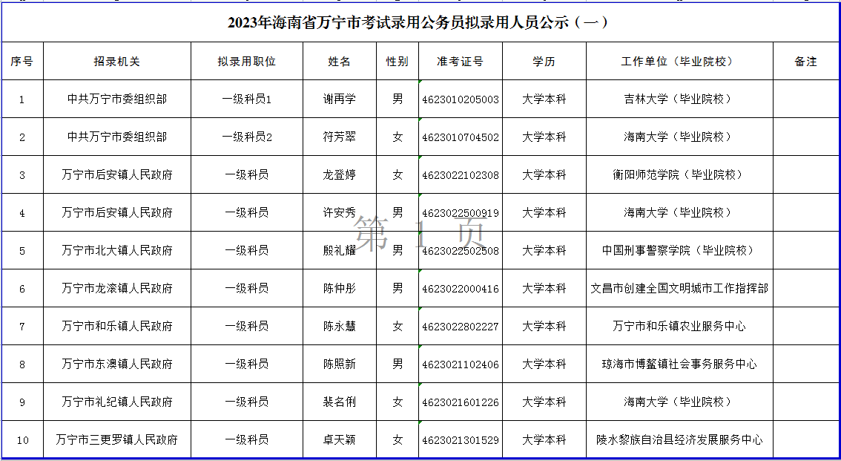This screenshot has height=461, width=841.
Task: Select the cell 万宁市礼纪镇人民政府
Action: 117,402
